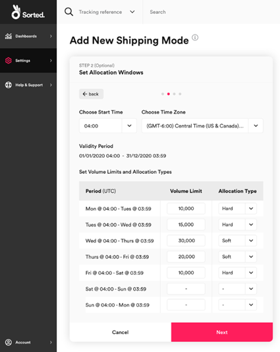Select the fourth step indicator dot
Image resolution: width=280 pixels, height=352 pixels.
[180, 94]
